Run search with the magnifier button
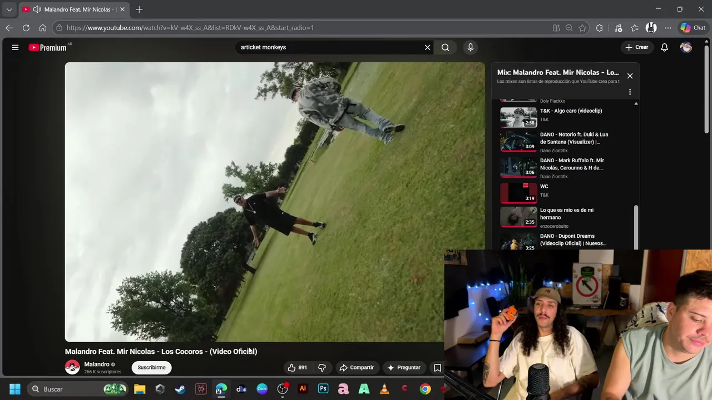Viewport: 712px width, 400px height. (x=445, y=47)
